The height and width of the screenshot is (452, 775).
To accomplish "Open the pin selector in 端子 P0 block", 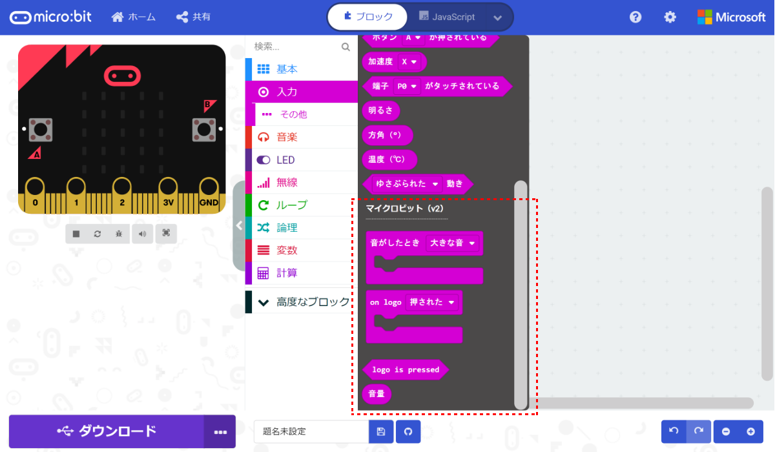I will click(x=406, y=86).
